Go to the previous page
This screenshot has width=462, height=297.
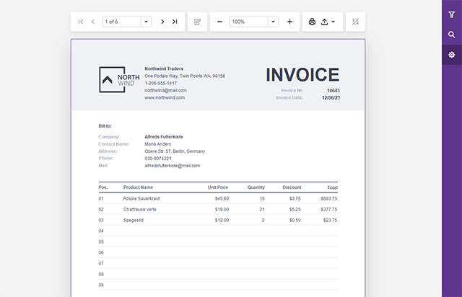click(x=93, y=22)
